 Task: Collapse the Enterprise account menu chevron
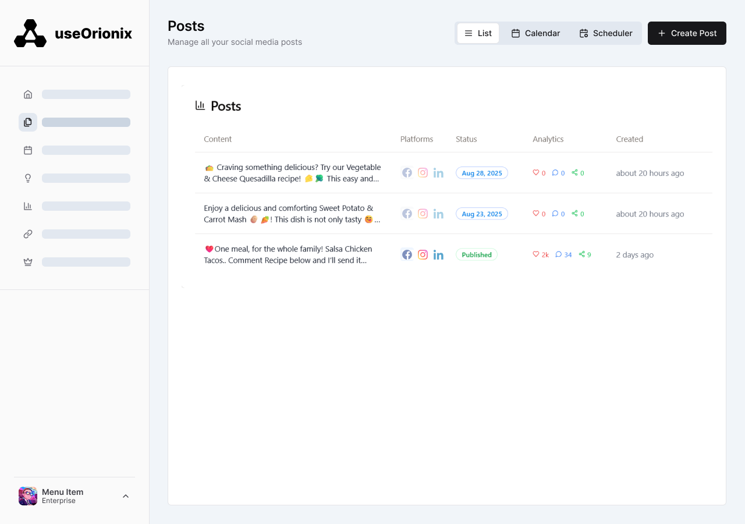click(126, 495)
